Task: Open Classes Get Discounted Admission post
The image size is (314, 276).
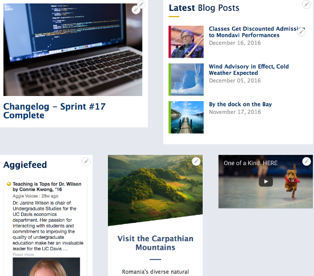Action: point(256,32)
